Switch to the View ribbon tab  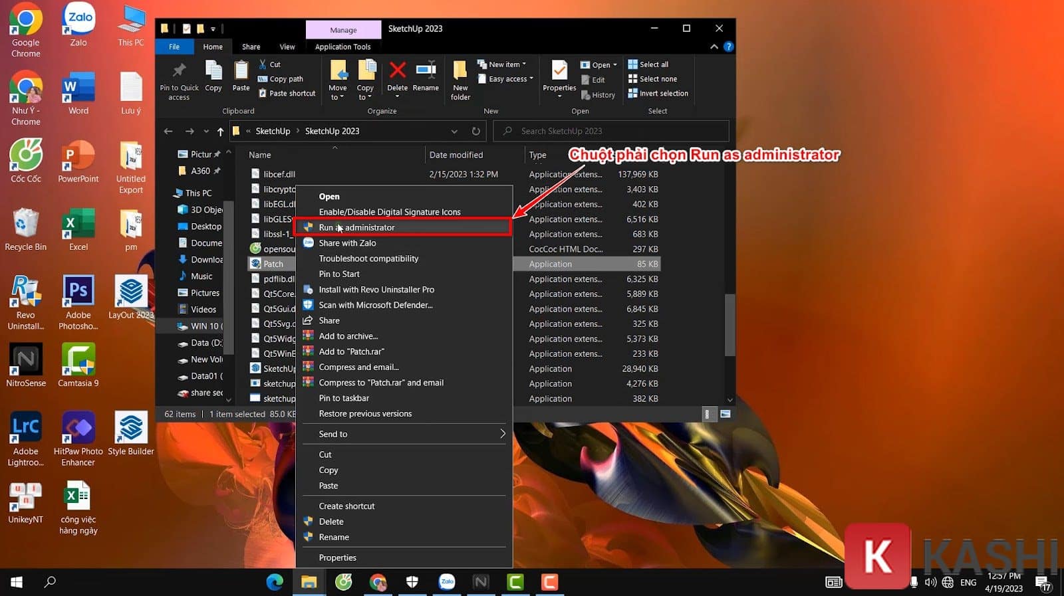[x=287, y=47]
